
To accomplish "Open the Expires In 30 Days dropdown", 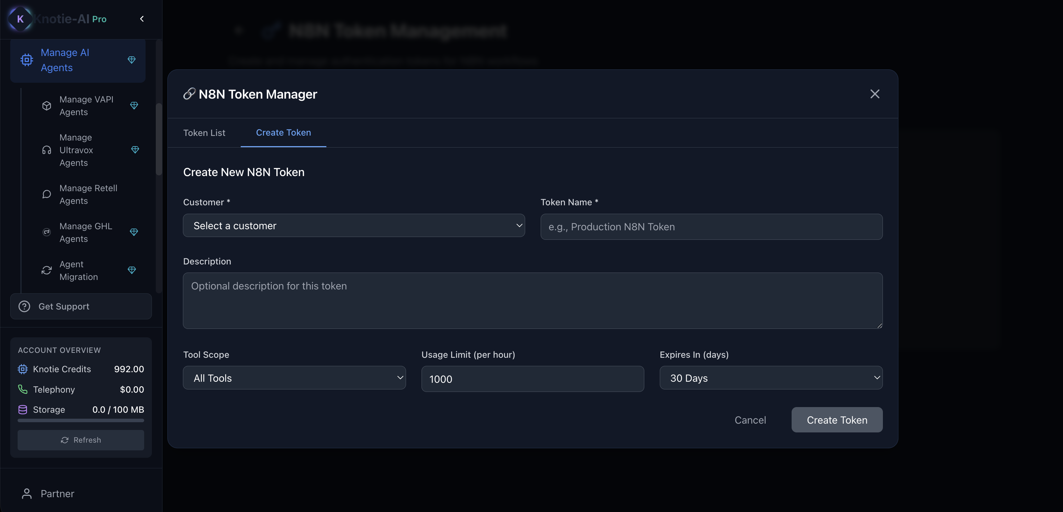I will coord(770,378).
